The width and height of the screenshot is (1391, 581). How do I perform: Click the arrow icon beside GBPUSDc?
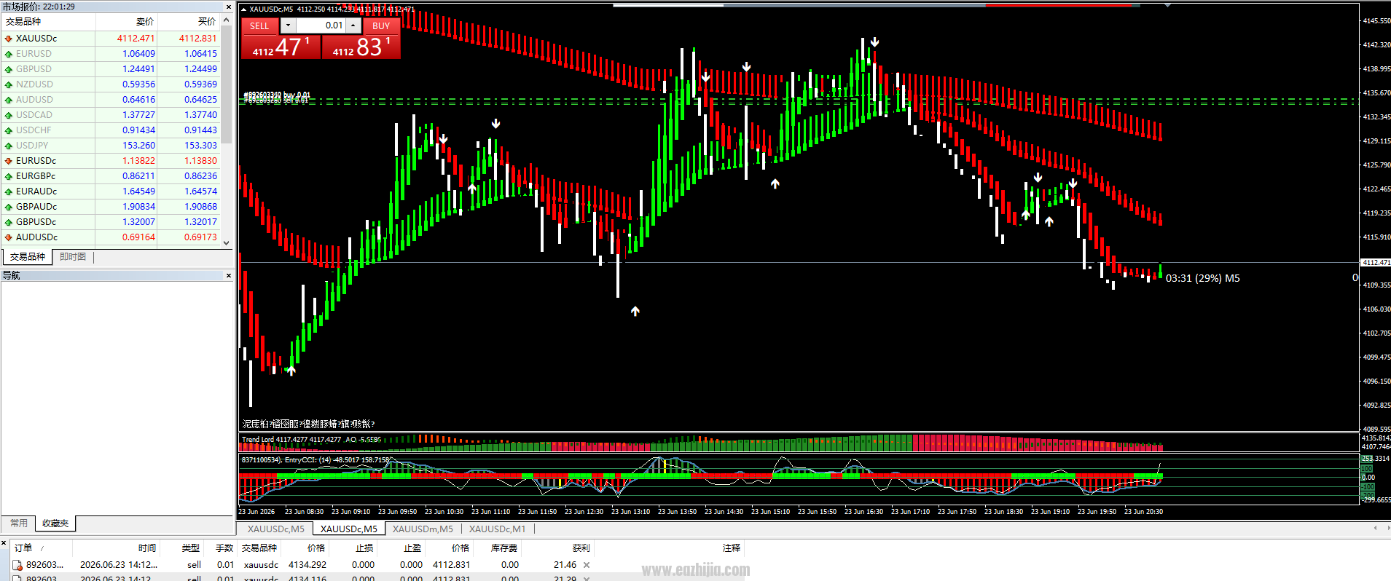[x=8, y=222]
